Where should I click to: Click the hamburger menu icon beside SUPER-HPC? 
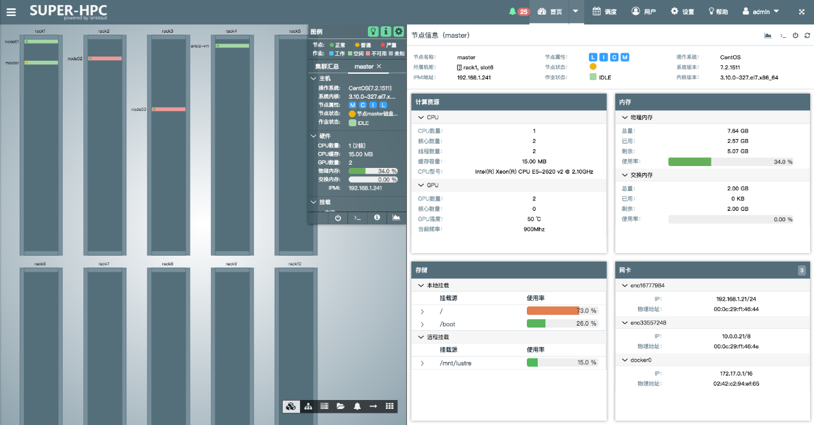click(12, 12)
